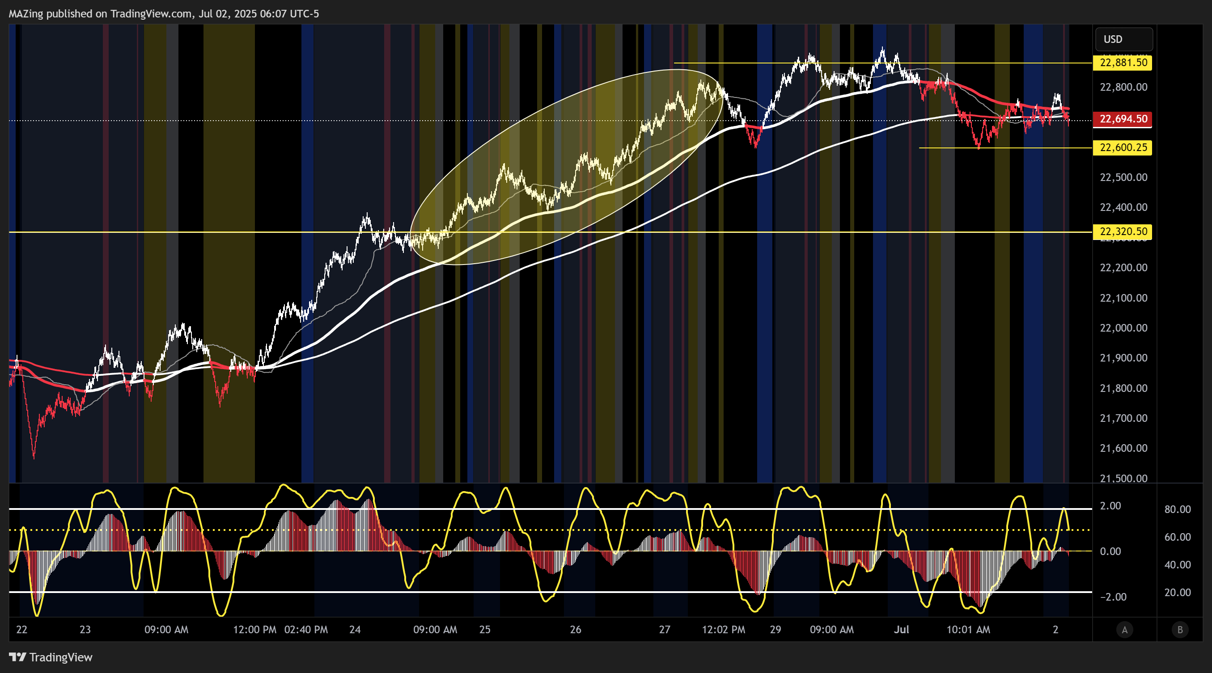
Task: Click the 25 date on time axis
Action: [485, 630]
